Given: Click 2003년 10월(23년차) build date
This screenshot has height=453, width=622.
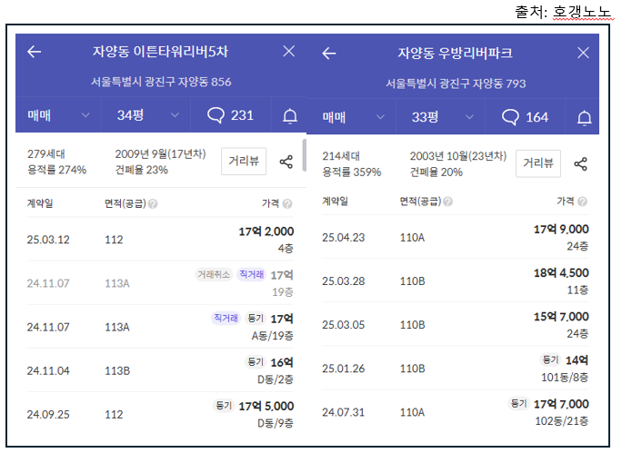Looking at the screenshot, I should coord(458,156).
